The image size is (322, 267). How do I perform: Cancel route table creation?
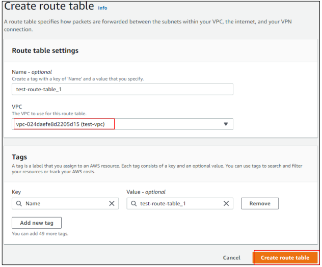pyautogui.click(x=232, y=257)
